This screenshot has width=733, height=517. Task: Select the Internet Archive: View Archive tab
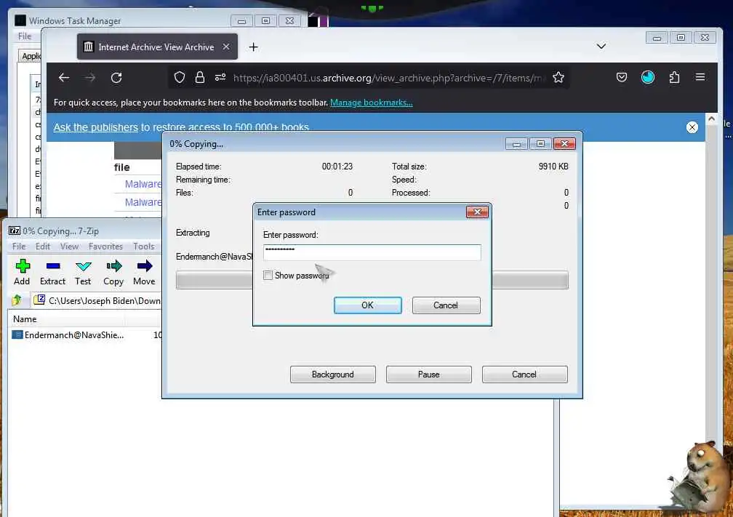(157, 47)
